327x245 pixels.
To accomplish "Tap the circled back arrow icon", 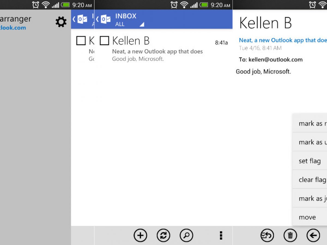I will pyautogui.click(x=313, y=235).
